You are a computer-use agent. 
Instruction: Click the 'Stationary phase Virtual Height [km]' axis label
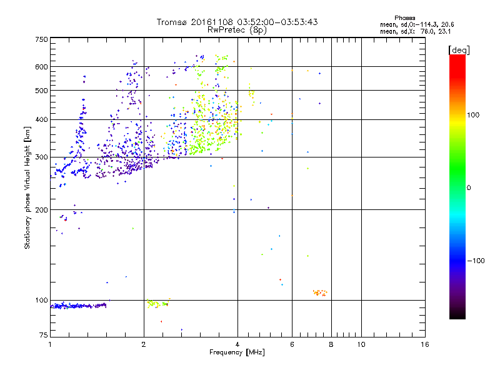[x=27, y=187]
